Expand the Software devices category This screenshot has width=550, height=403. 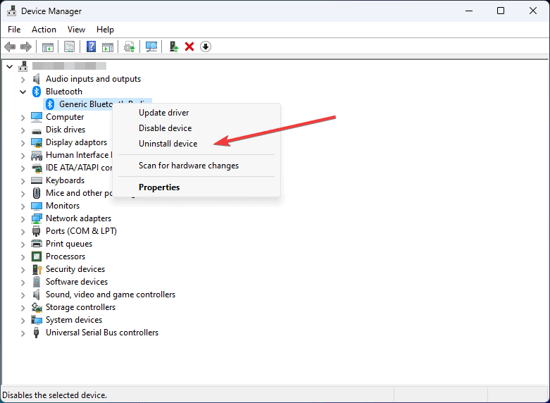[x=23, y=283]
